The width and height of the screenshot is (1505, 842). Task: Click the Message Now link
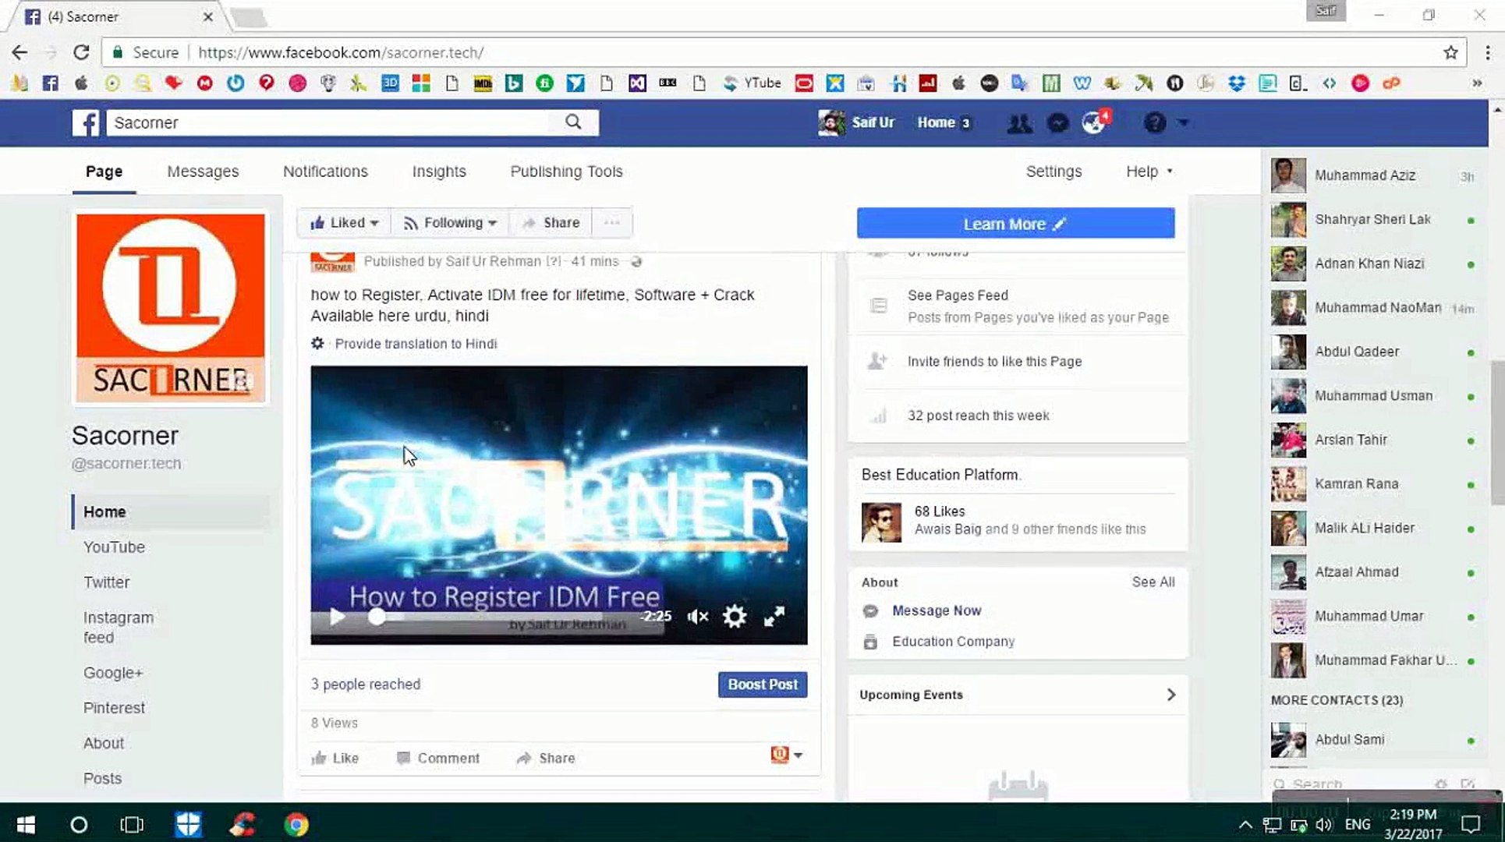[937, 610]
